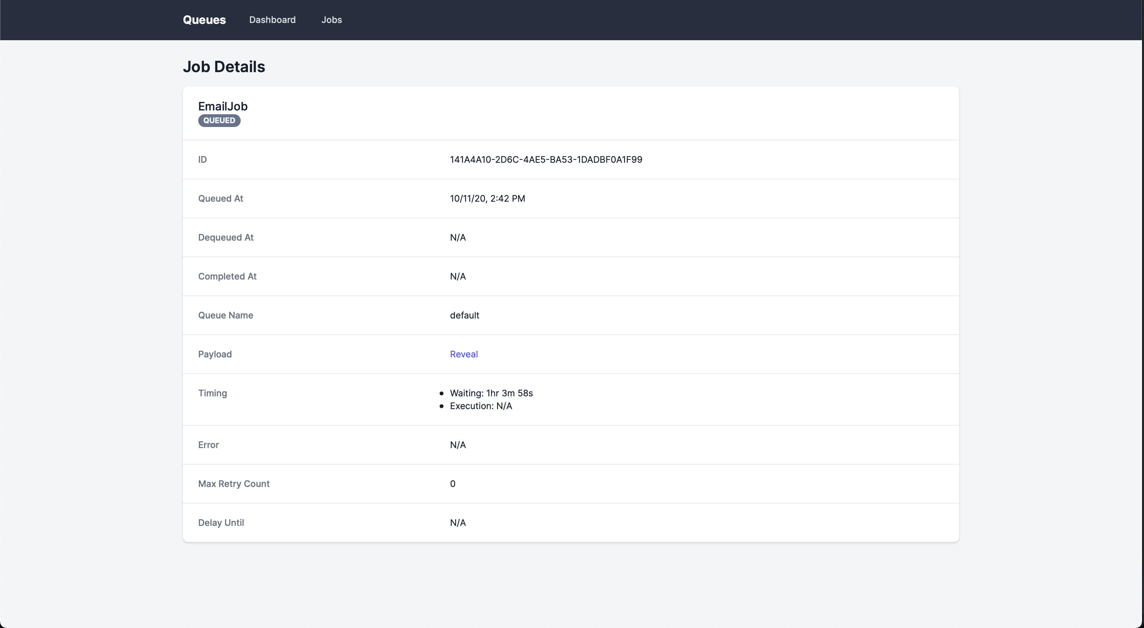This screenshot has height=628, width=1144.
Task: Click the Timing field label
Action: pos(212,393)
